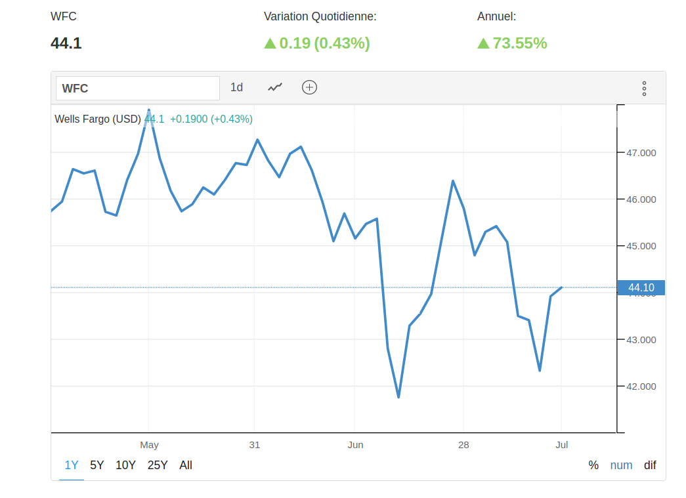This screenshot has width=686, height=498.
Task: Show All historical data range
Action: (186, 465)
